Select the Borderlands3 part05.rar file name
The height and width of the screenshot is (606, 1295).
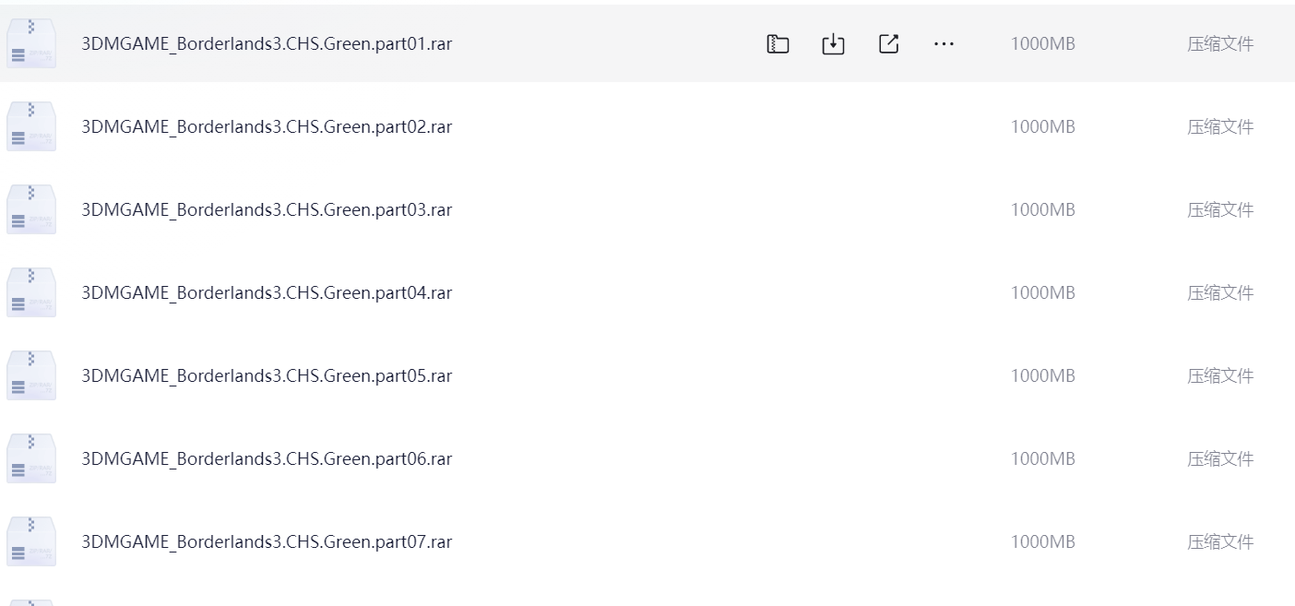[x=267, y=376]
